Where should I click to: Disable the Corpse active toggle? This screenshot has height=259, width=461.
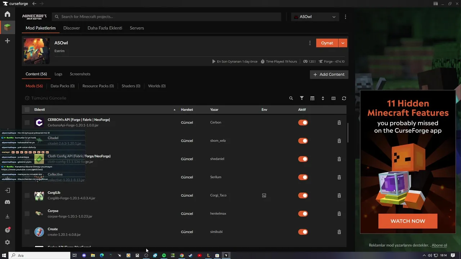[303, 214]
